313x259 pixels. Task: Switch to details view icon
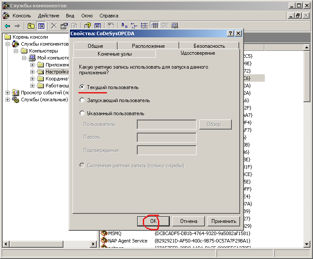[155, 26]
